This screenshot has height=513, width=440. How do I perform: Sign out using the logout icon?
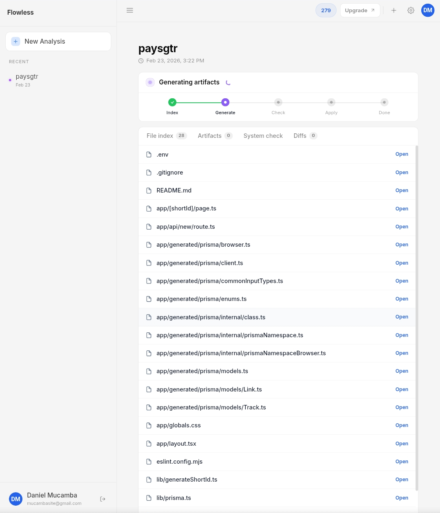(103, 499)
